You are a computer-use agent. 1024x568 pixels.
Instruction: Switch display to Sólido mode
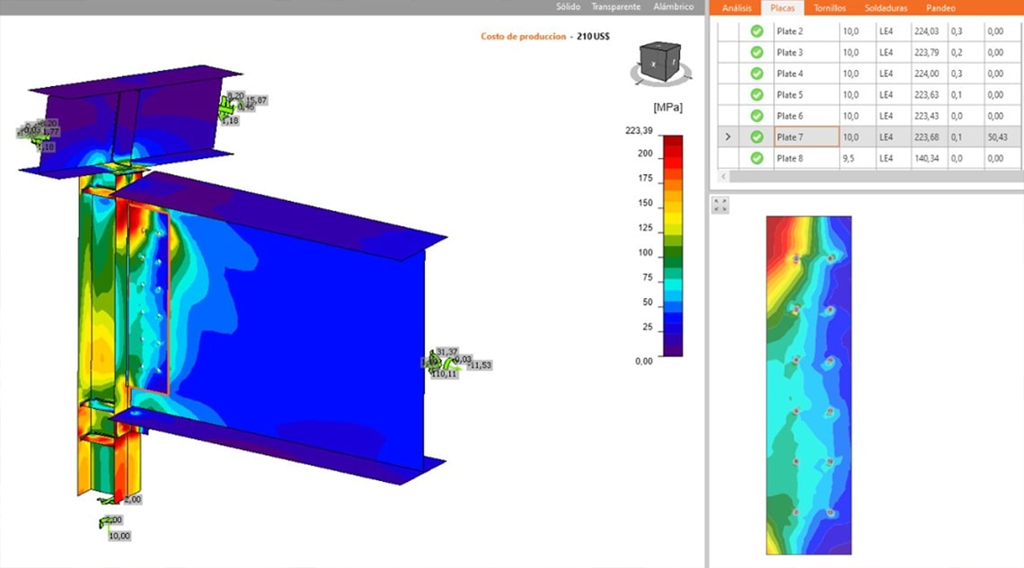[568, 7]
